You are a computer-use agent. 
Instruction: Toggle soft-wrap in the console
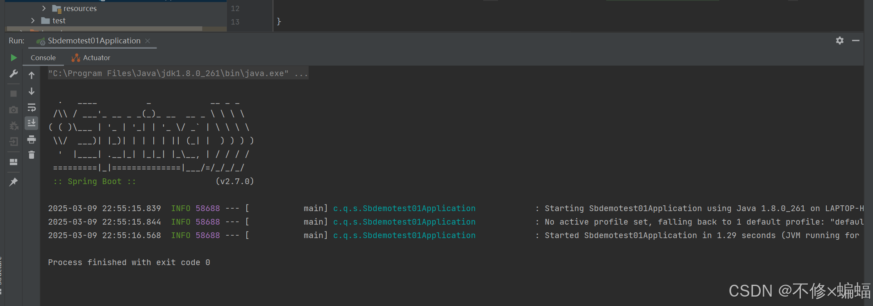(32, 108)
